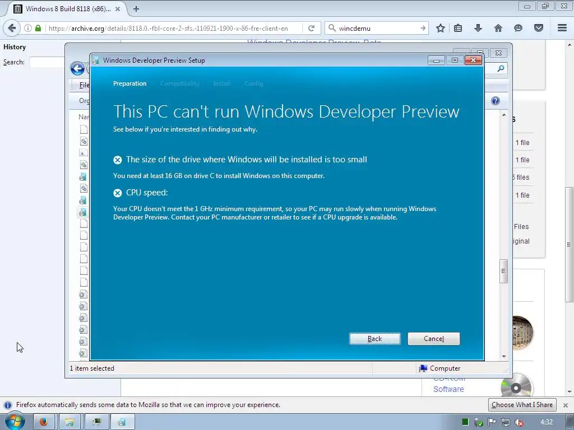
Task: Click the taskbar clock showing 4:32
Action: coord(547,422)
